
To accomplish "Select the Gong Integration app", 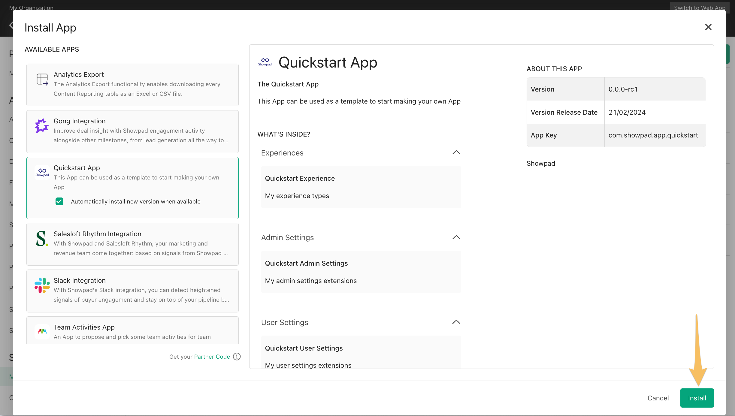I will click(132, 131).
